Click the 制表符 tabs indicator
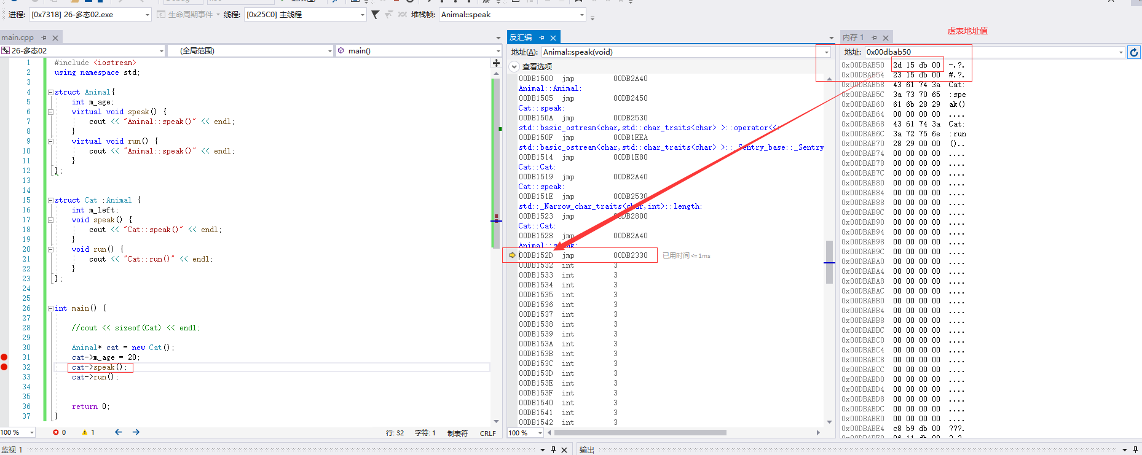 point(457,433)
